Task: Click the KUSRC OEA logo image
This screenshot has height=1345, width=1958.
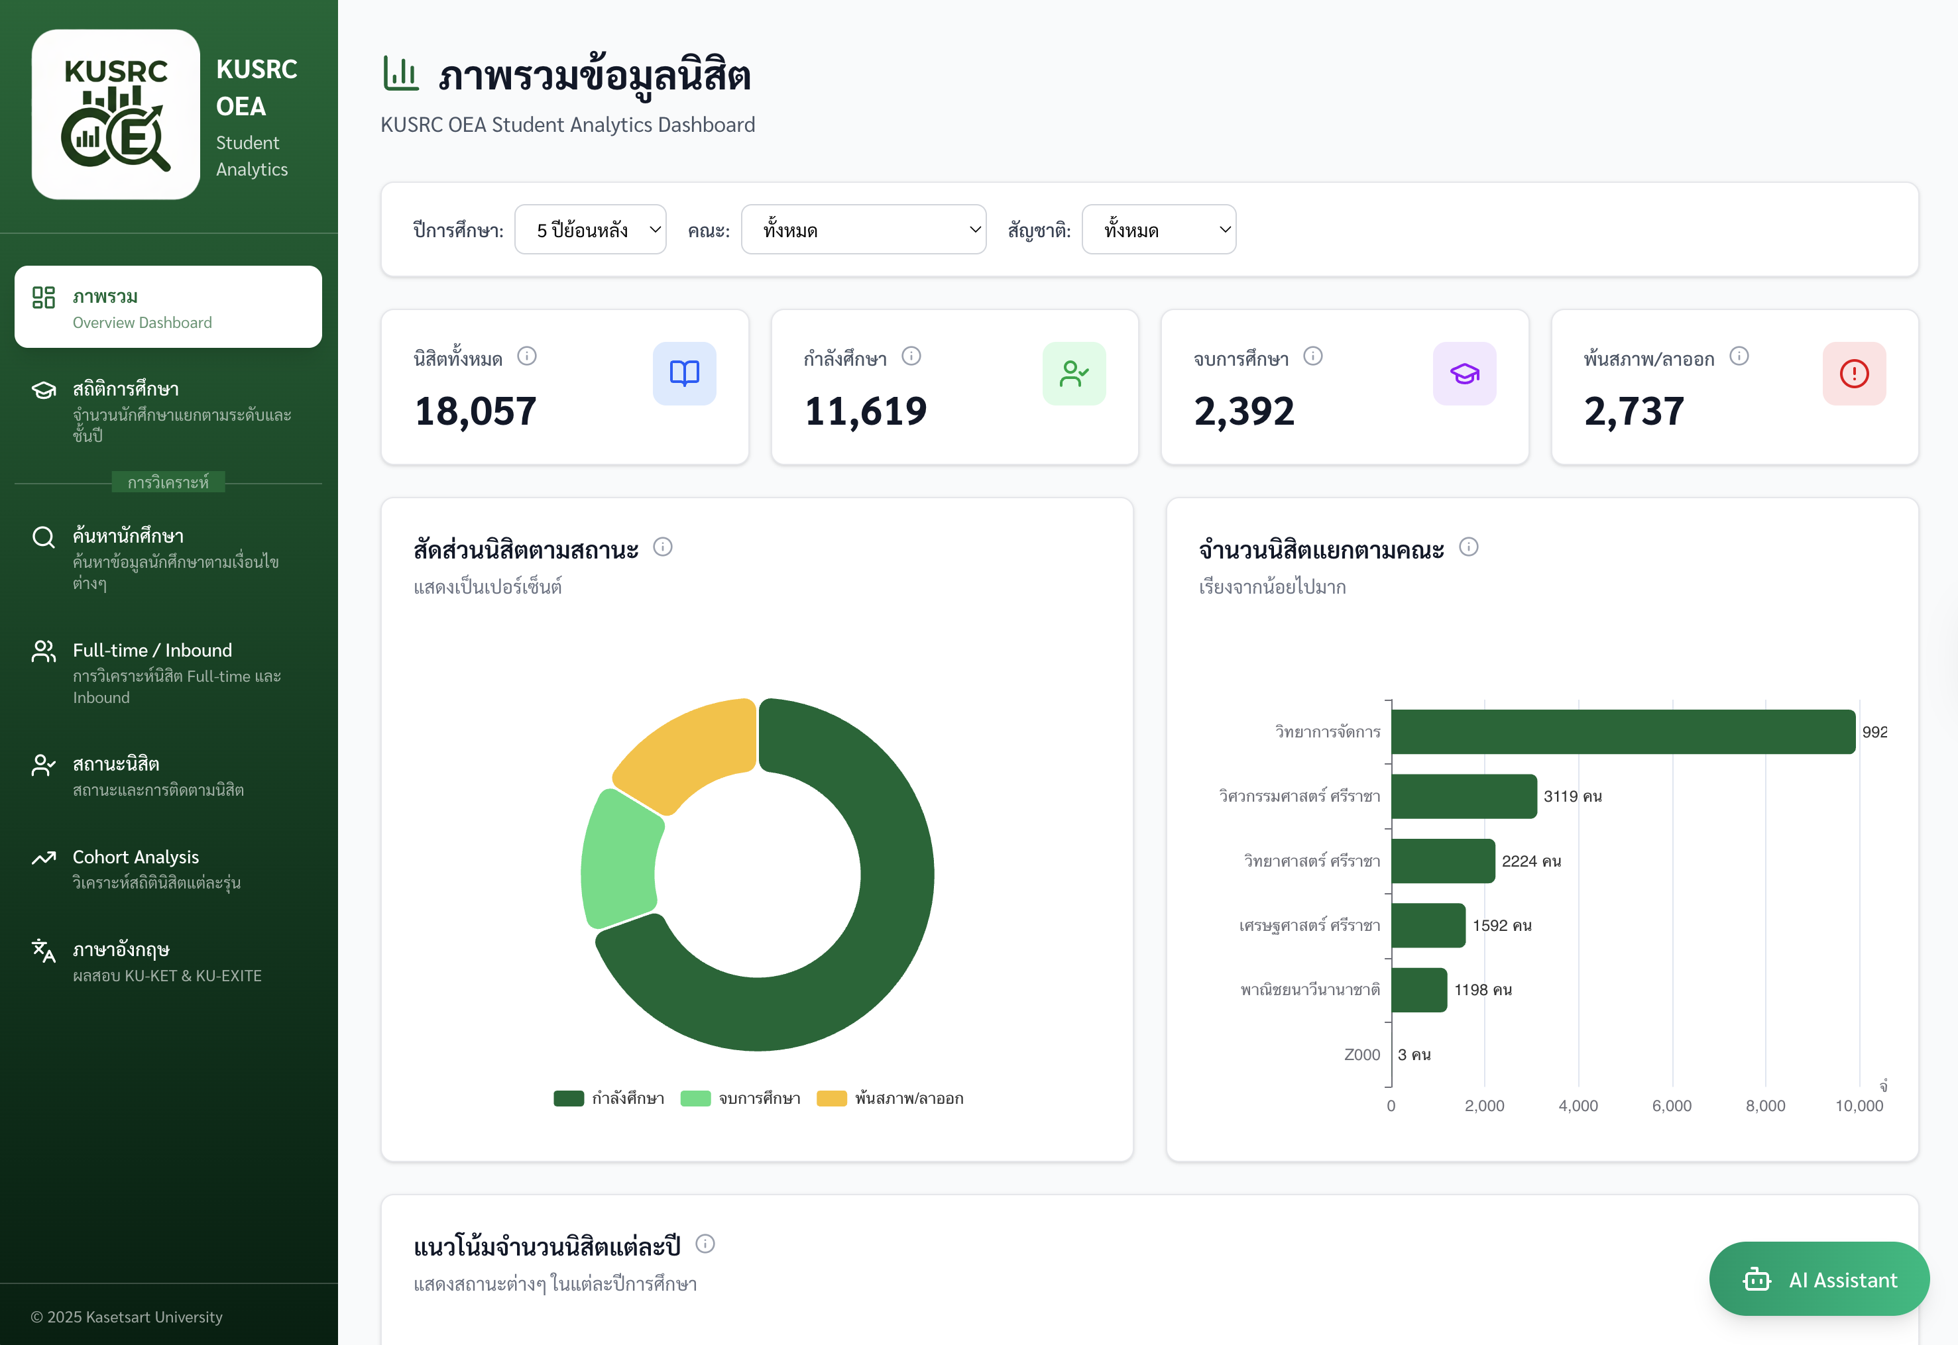Action: click(x=116, y=115)
